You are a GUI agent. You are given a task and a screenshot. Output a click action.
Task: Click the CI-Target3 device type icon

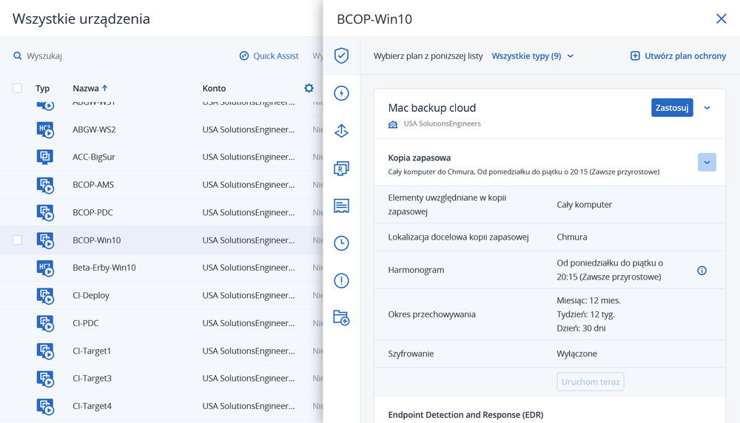tap(45, 379)
